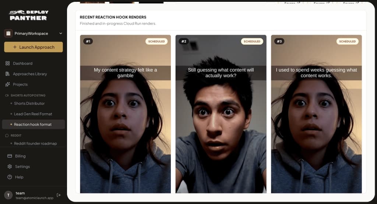Click the Launch Approach button
Screen dimensions: 377x204
tap(34, 47)
